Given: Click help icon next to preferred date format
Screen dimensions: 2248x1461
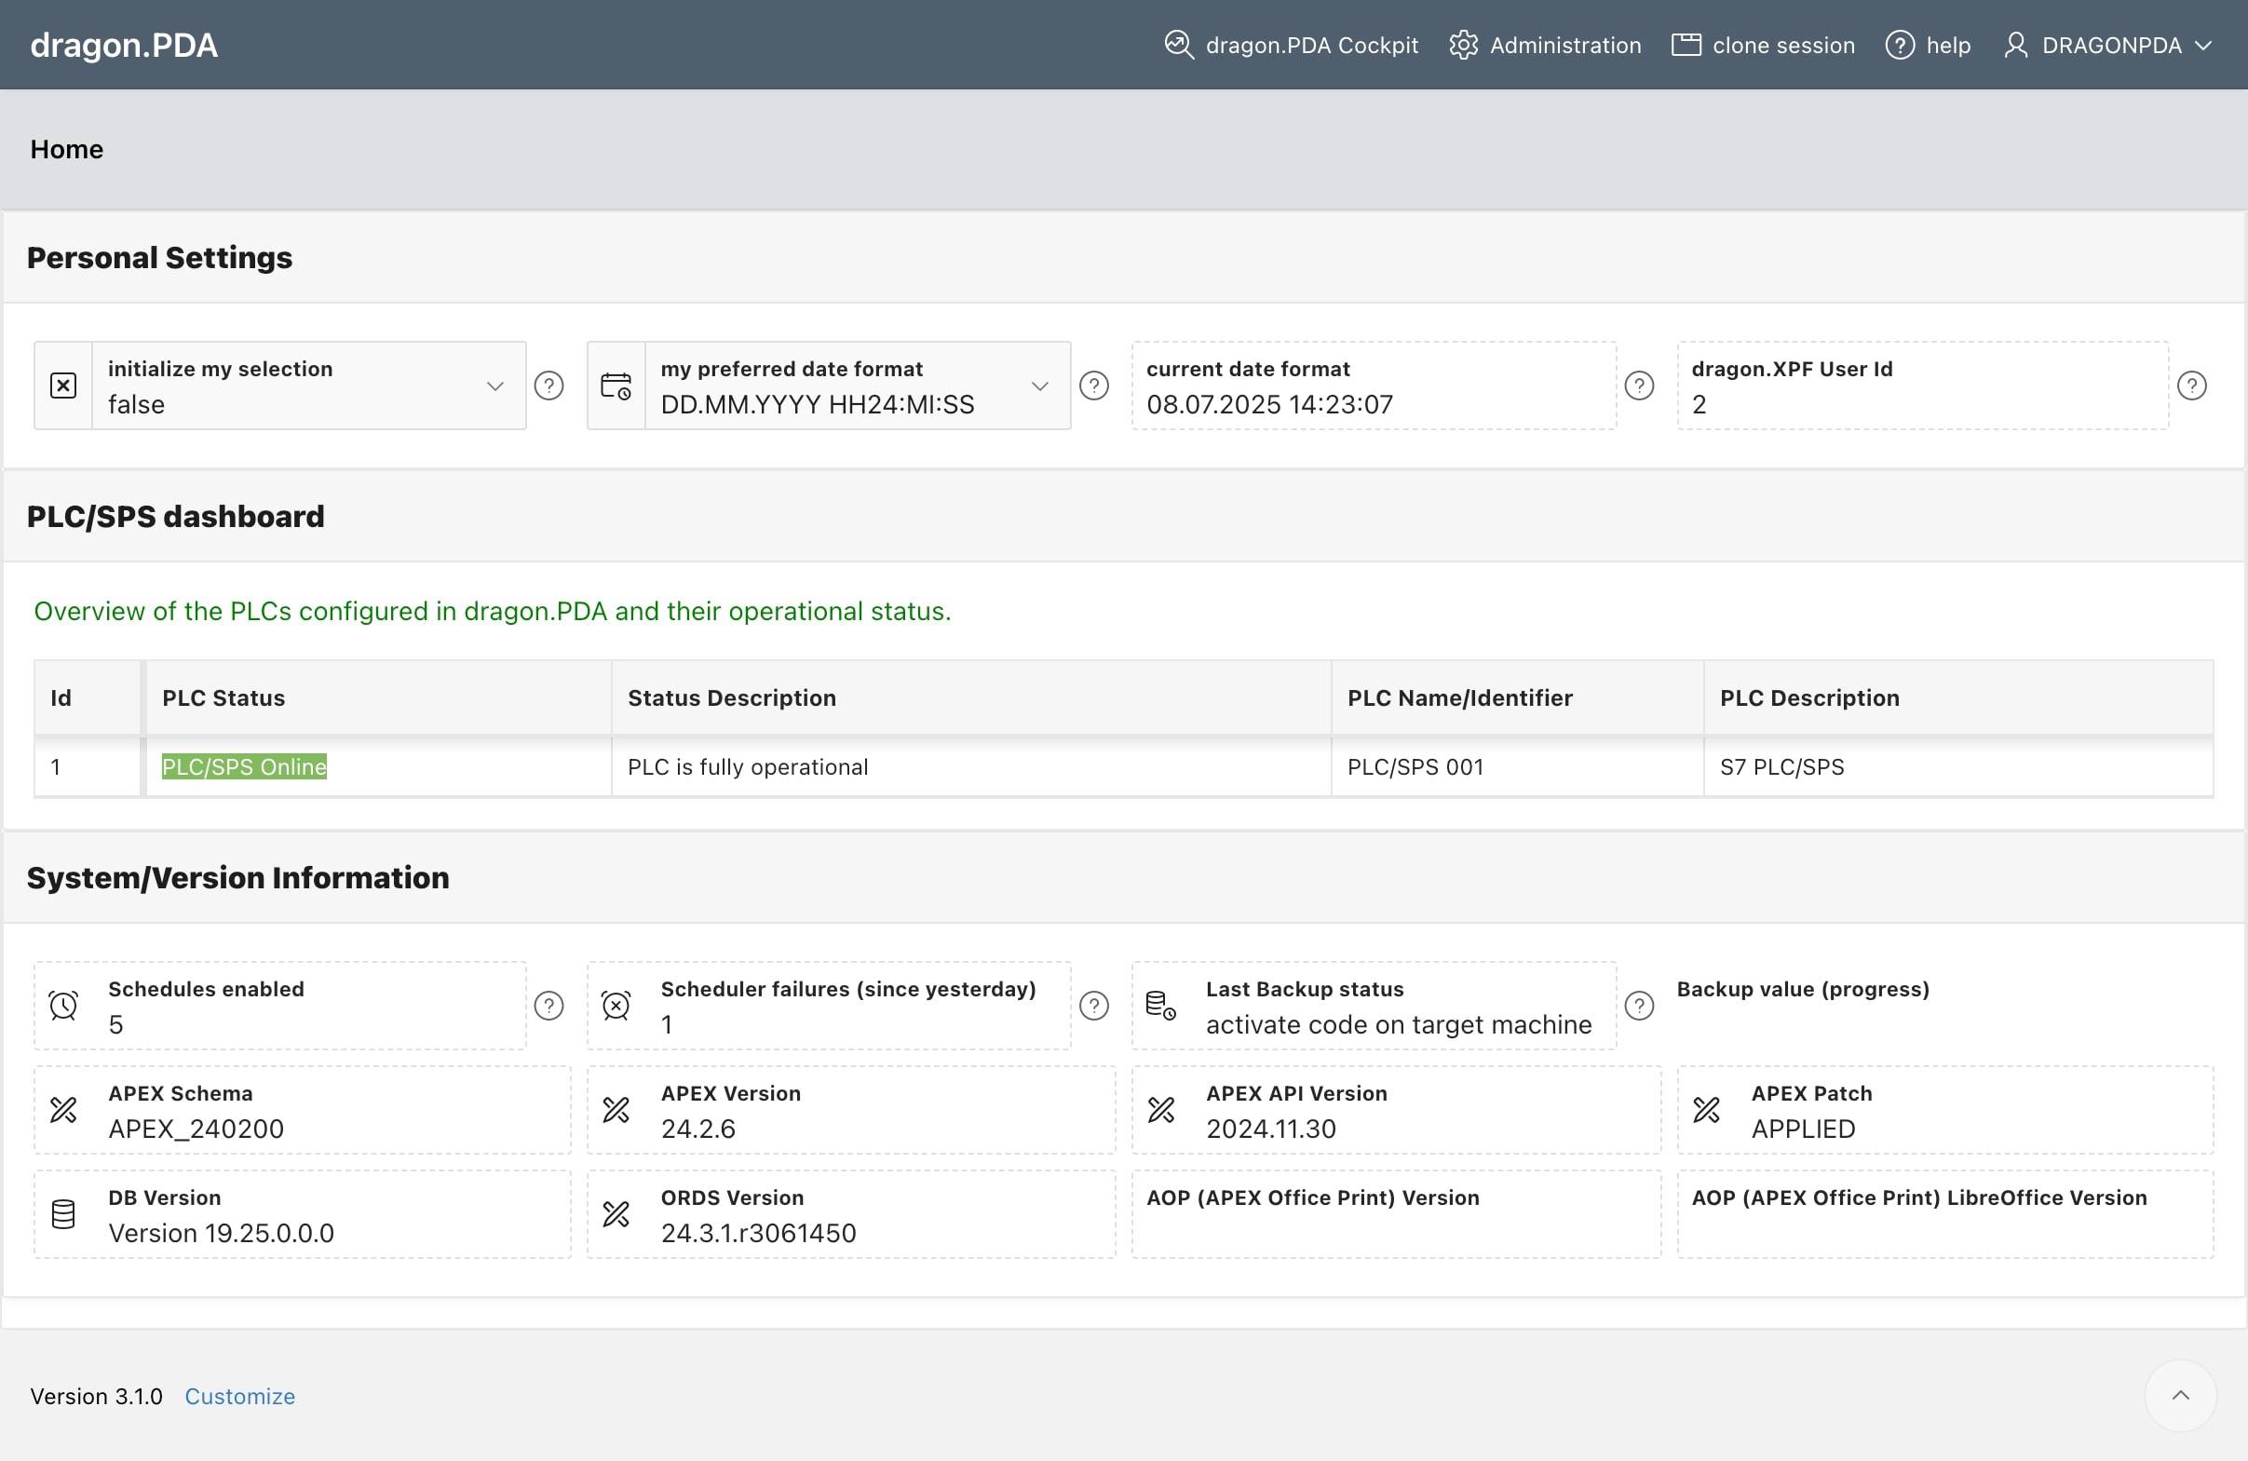Looking at the screenshot, I should pos(1094,386).
